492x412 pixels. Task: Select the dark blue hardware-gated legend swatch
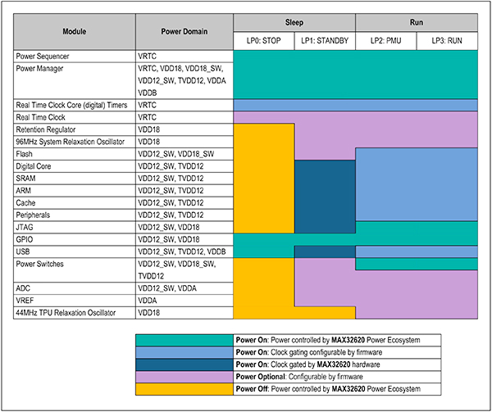[184, 363]
